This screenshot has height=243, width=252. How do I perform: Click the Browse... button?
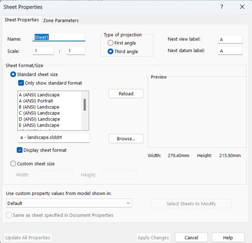[x=126, y=139]
